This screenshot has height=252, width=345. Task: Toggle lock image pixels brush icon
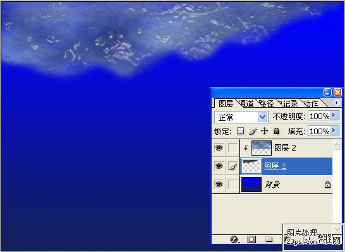[253, 131]
